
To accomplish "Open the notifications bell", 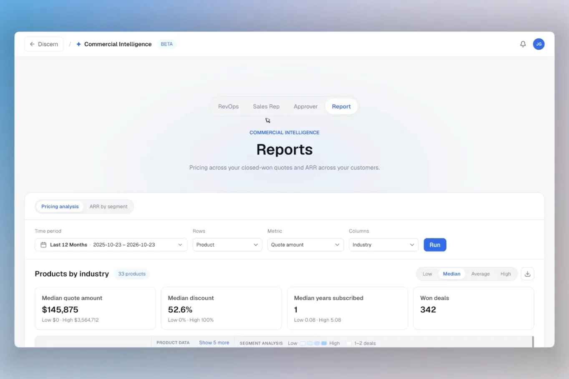I will [x=523, y=44].
